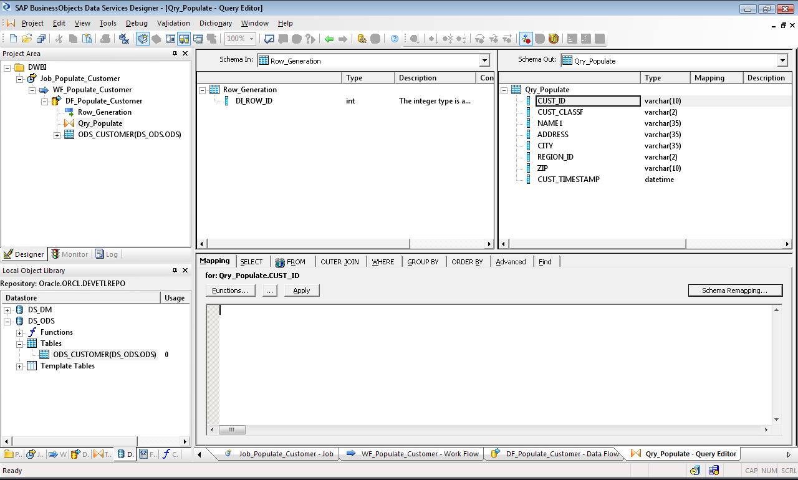The width and height of the screenshot is (798, 480).
Task: Switch to the Find tab
Action: (x=545, y=262)
